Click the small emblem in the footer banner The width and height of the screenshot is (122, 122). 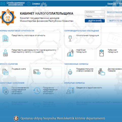[x=16, y=118]
